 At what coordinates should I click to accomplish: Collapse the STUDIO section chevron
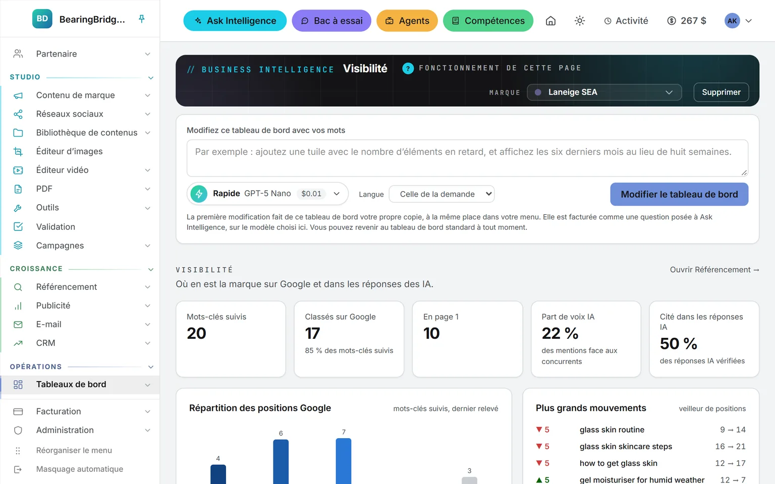click(150, 78)
